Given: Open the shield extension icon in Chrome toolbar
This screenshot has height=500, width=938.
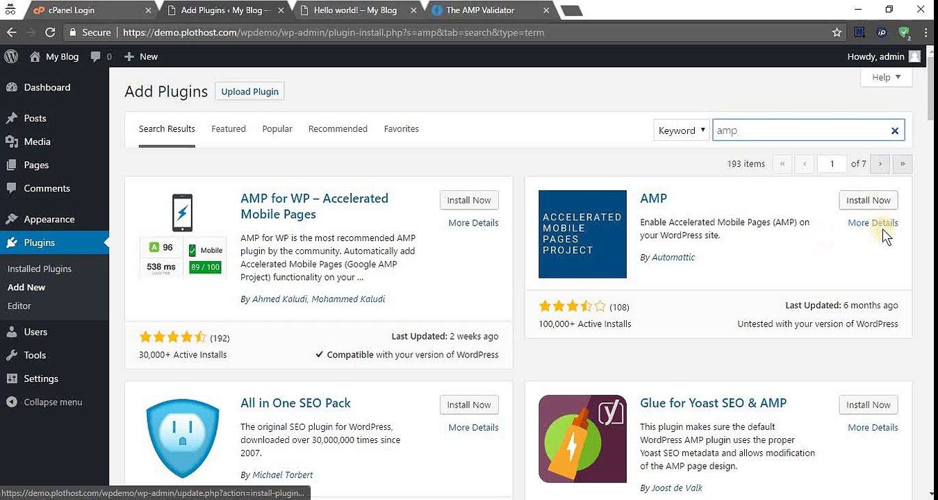Looking at the screenshot, I should point(903,33).
